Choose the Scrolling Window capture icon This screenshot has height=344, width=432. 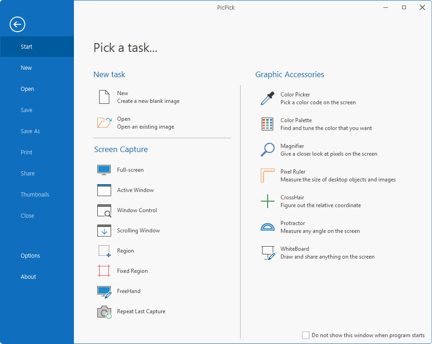pos(104,231)
